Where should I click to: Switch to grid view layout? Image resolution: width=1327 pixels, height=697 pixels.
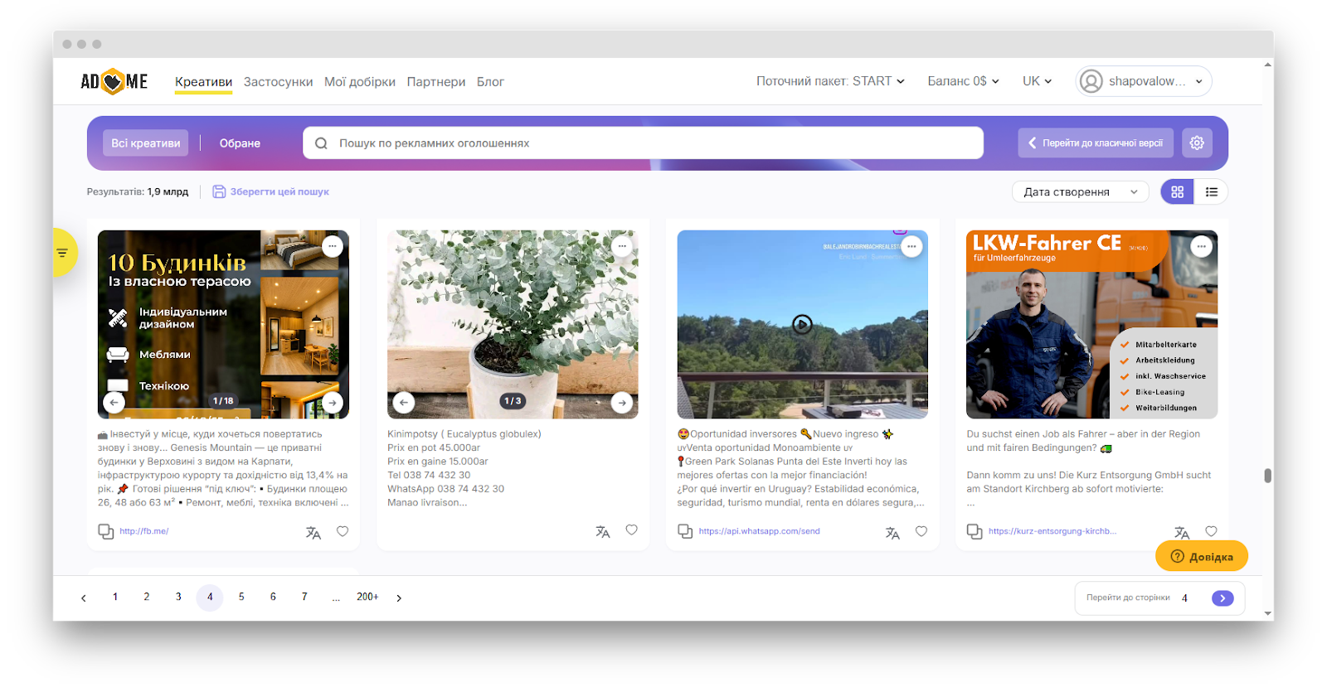[x=1177, y=191]
